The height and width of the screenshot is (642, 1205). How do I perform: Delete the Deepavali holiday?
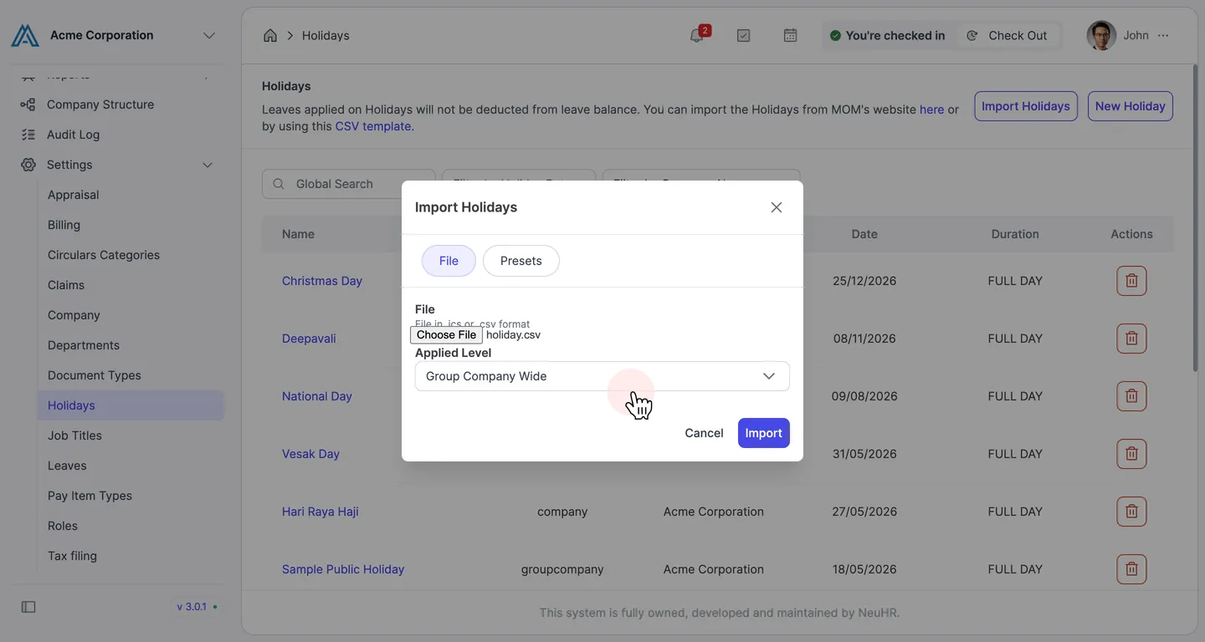coord(1131,339)
